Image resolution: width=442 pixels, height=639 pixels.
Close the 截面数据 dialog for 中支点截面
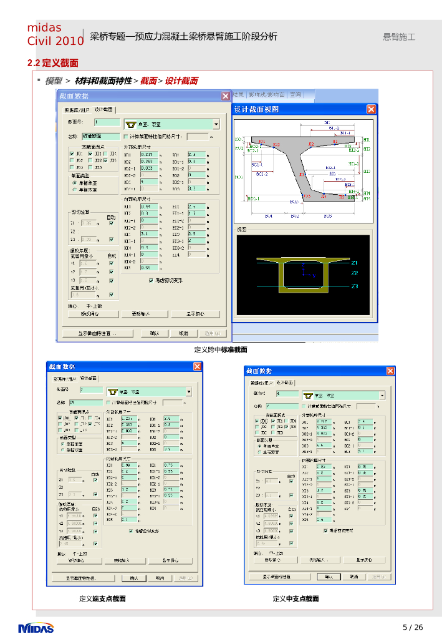coord(390,371)
